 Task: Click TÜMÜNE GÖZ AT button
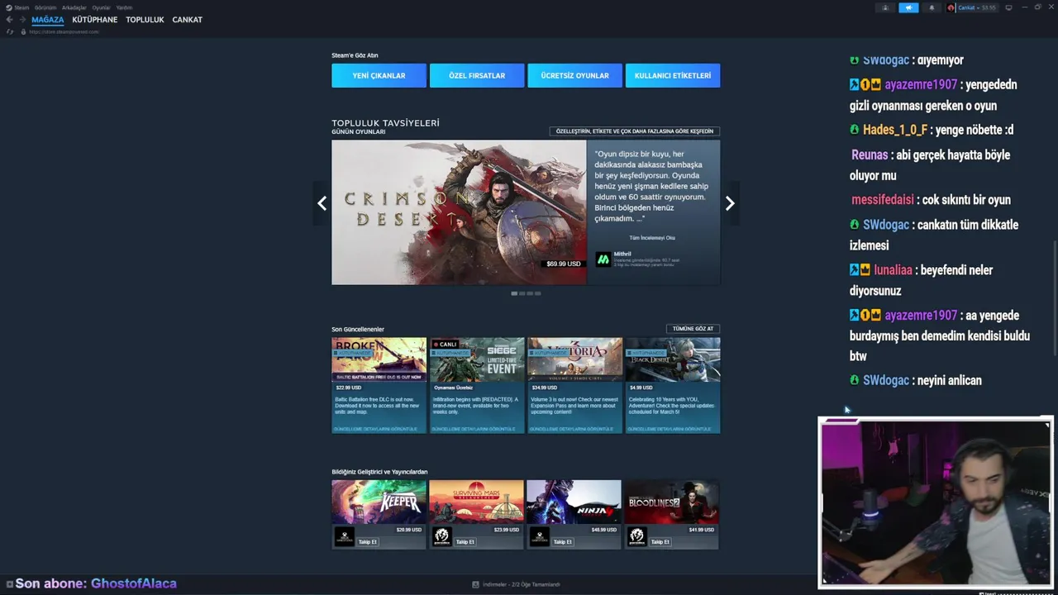pyautogui.click(x=693, y=329)
